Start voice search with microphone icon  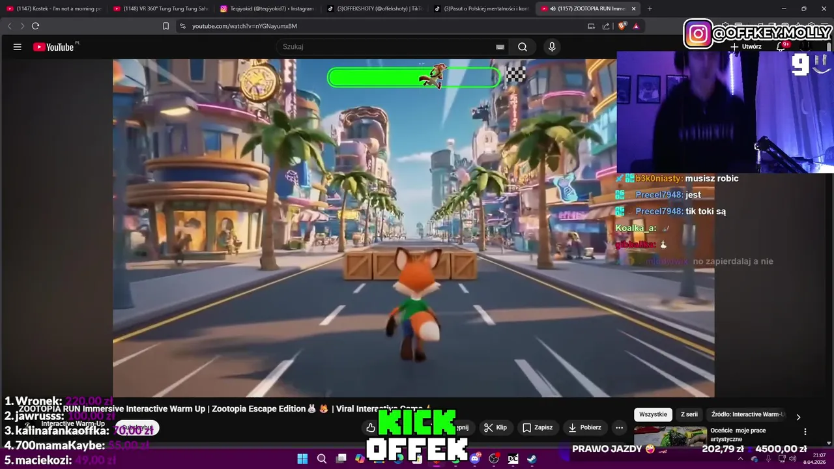pos(552,47)
